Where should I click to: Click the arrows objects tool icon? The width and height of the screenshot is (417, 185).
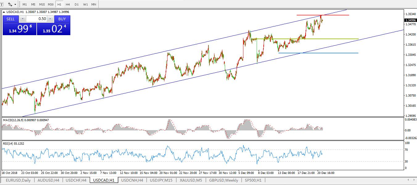[x=10, y=5]
